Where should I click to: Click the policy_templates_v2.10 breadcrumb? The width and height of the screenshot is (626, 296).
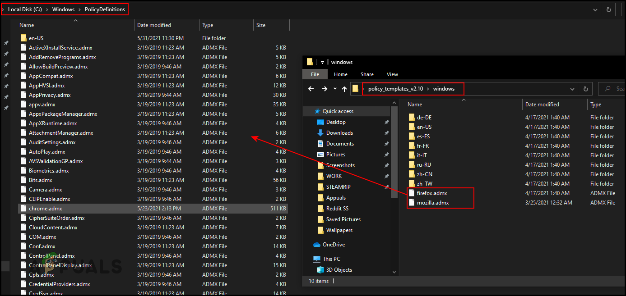click(395, 89)
